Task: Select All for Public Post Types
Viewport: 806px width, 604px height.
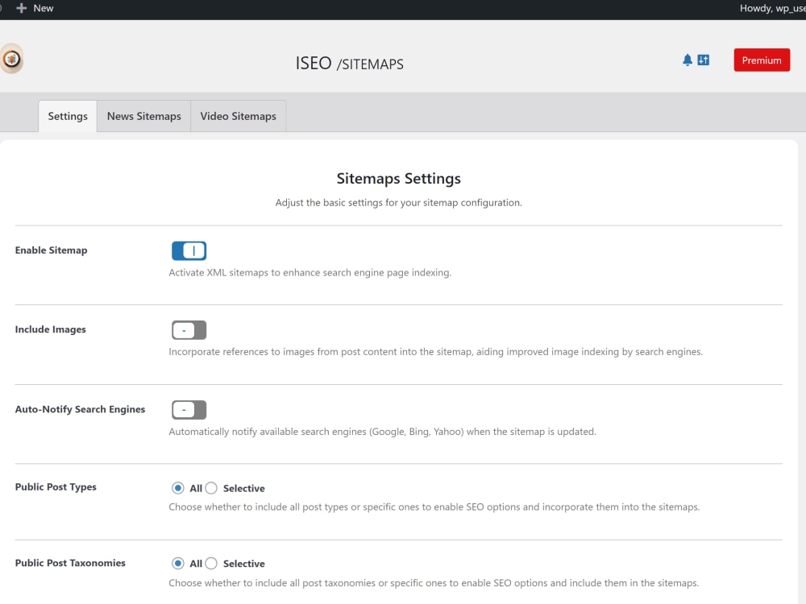Action: [x=178, y=488]
